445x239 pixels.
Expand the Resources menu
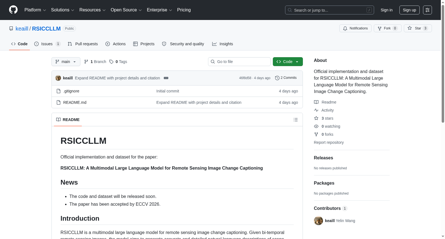pyautogui.click(x=92, y=10)
